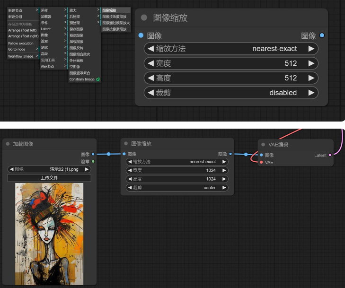Click the 512 value of 高度 field
This screenshot has width=345, height=288.
pyautogui.click(x=291, y=78)
